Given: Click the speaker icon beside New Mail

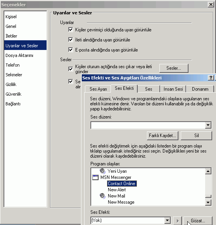Looking at the screenshot, I should [x=103, y=196].
